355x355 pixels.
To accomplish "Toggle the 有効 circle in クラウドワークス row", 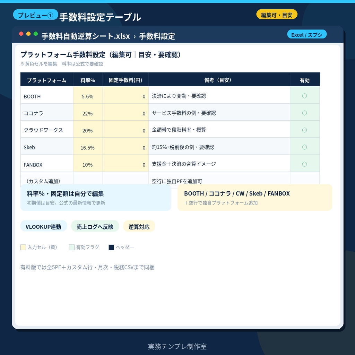I will 304,130.
